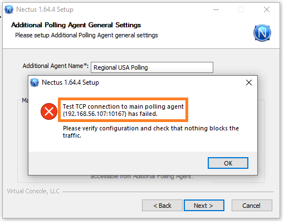Click the 'Additional Agent Name' label

click(56, 66)
